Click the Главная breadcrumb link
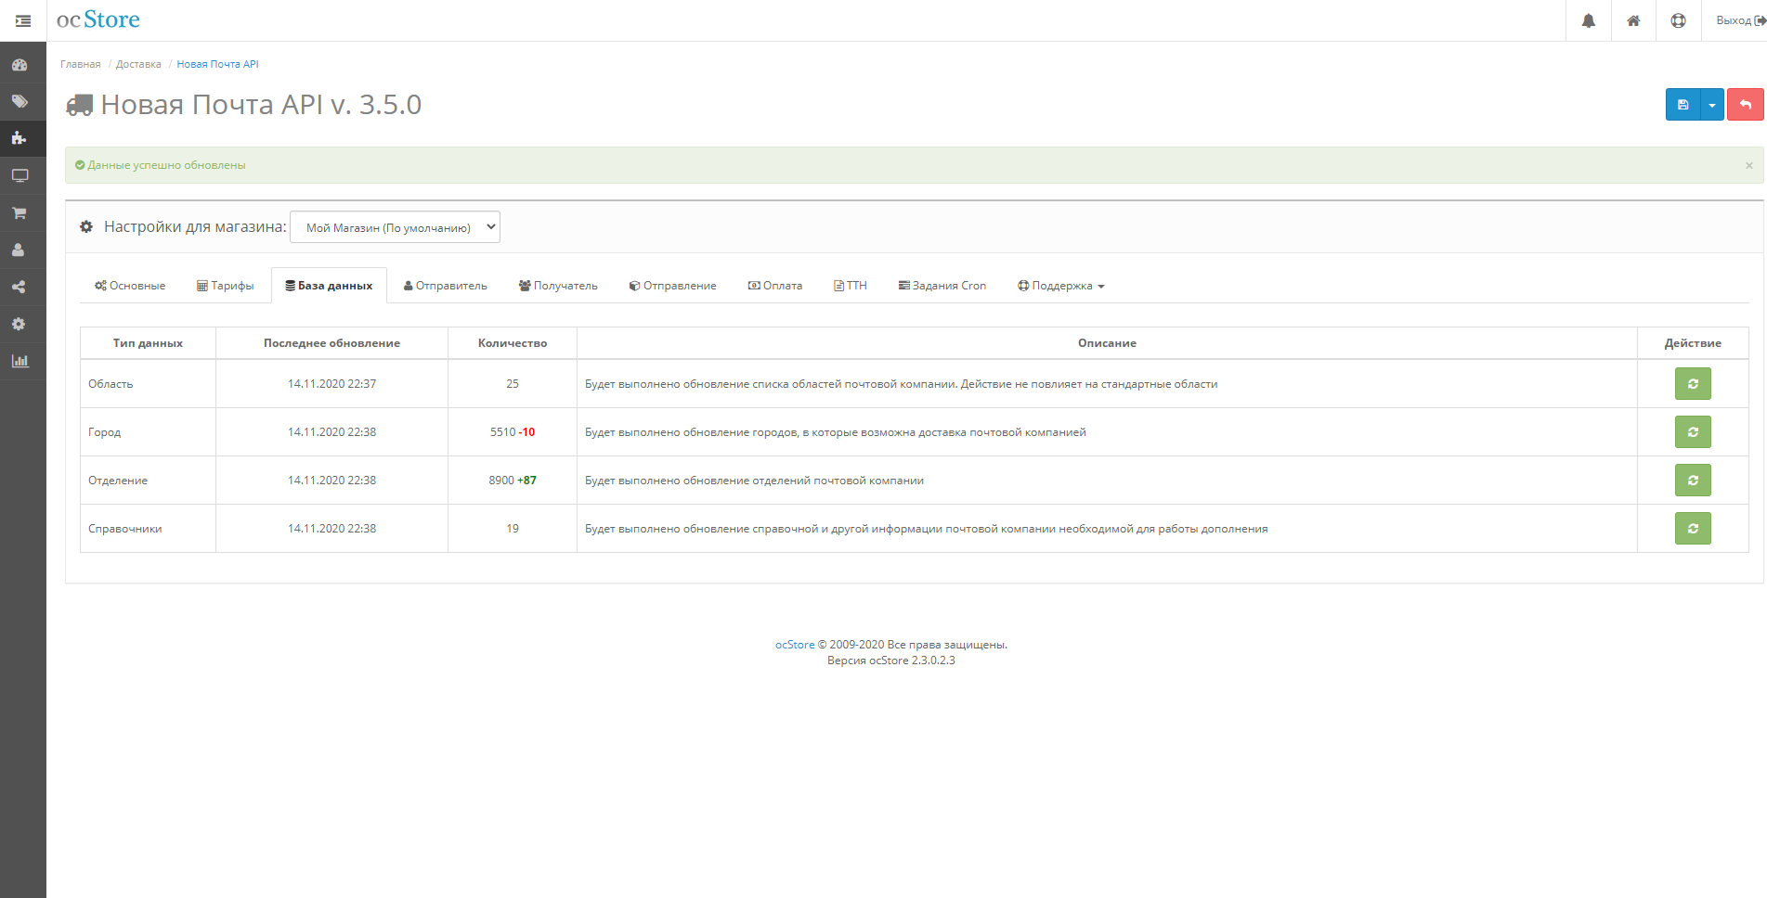 tap(81, 64)
